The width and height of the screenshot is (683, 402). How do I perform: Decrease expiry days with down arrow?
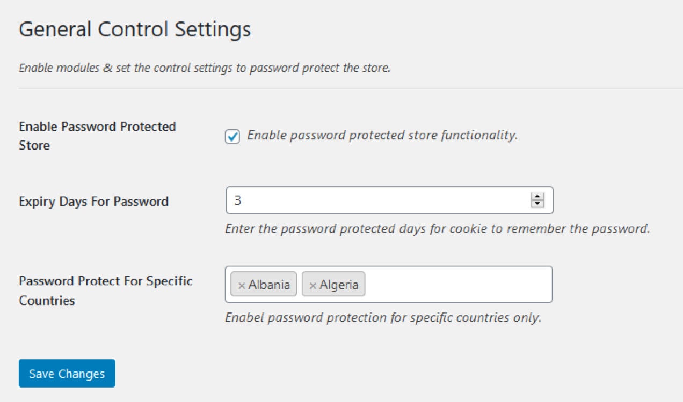click(537, 204)
